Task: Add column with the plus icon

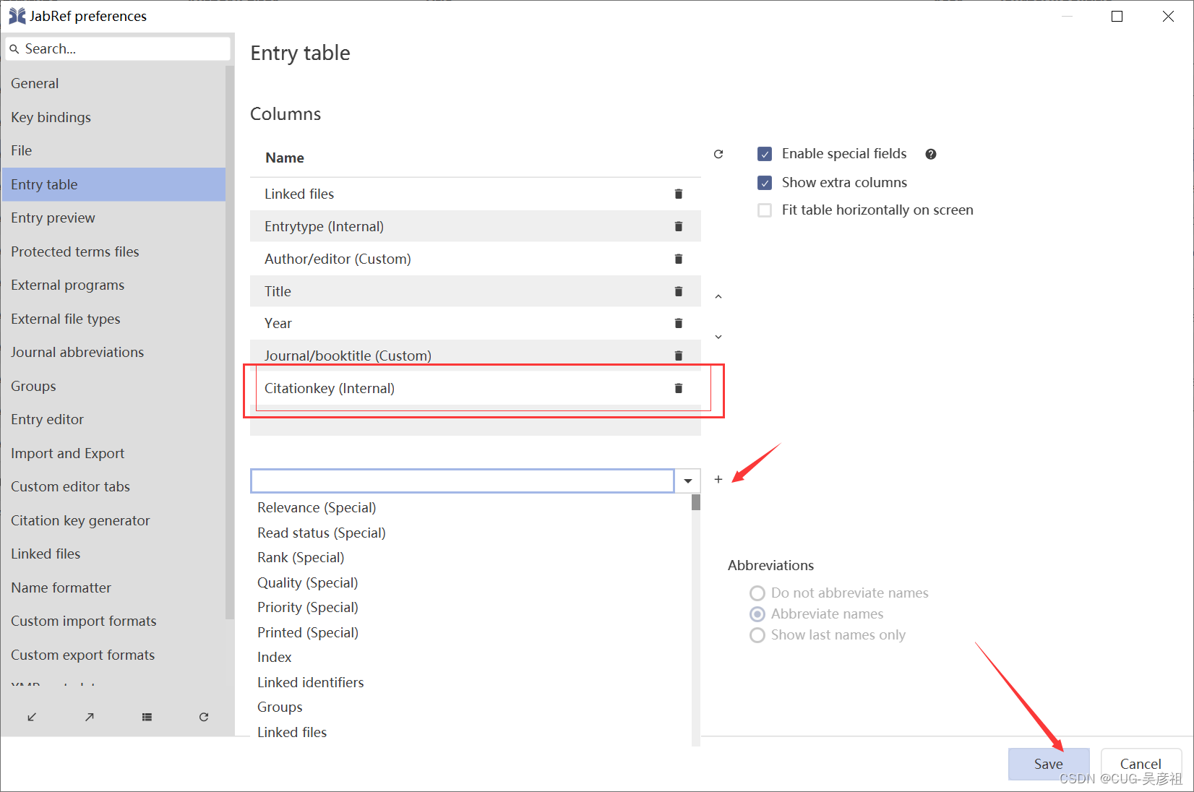Action: (718, 479)
